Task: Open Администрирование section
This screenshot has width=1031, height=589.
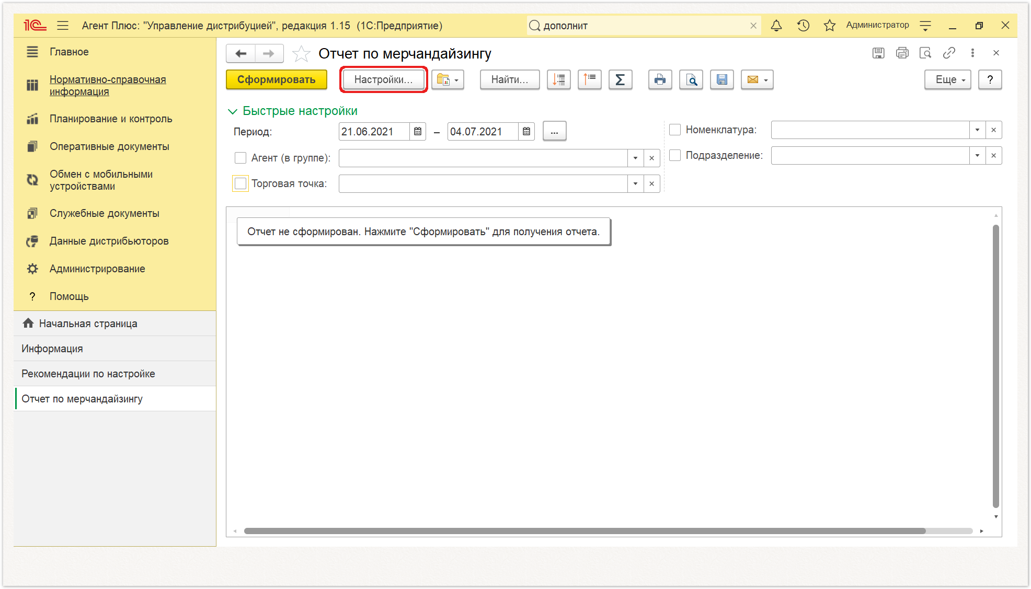Action: (x=97, y=269)
